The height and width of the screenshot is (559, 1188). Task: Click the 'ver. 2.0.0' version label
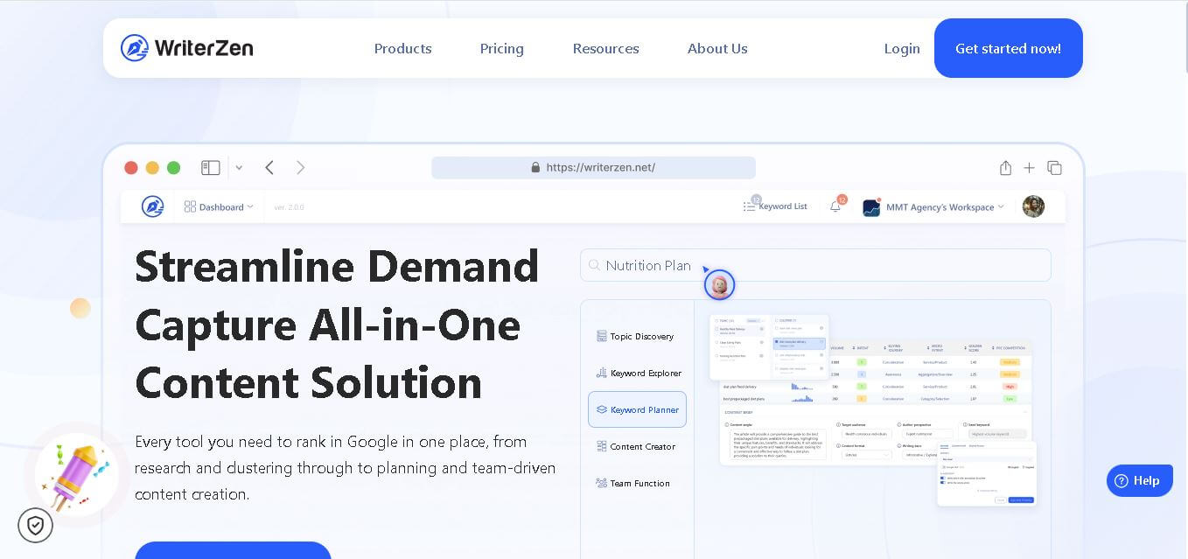[x=289, y=207]
